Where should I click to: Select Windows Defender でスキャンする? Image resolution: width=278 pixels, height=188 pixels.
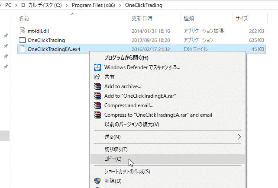click(x=168, y=67)
